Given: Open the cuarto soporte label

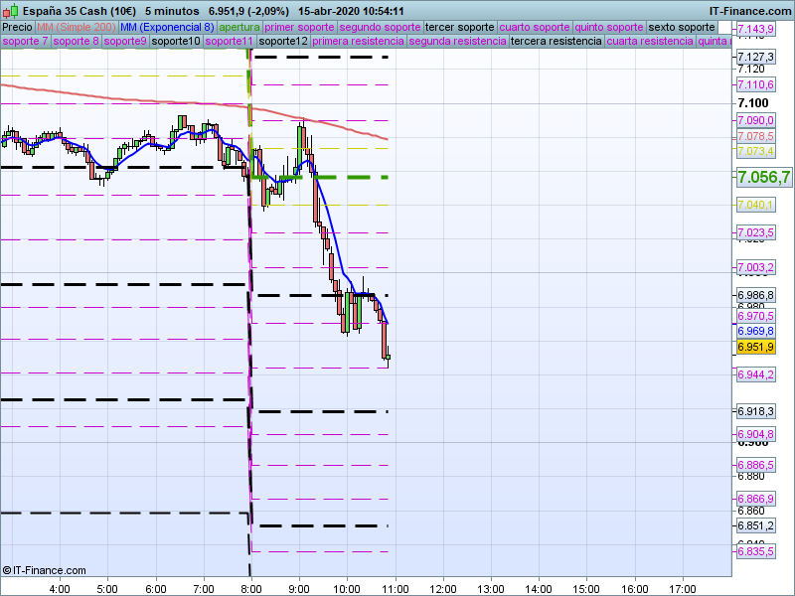Looking at the screenshot, I should pos(534,27).
